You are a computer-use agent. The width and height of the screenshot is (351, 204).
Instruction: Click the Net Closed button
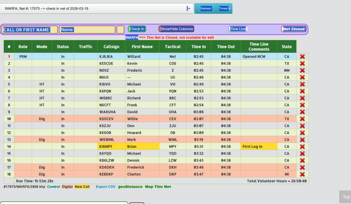[294, 29]
